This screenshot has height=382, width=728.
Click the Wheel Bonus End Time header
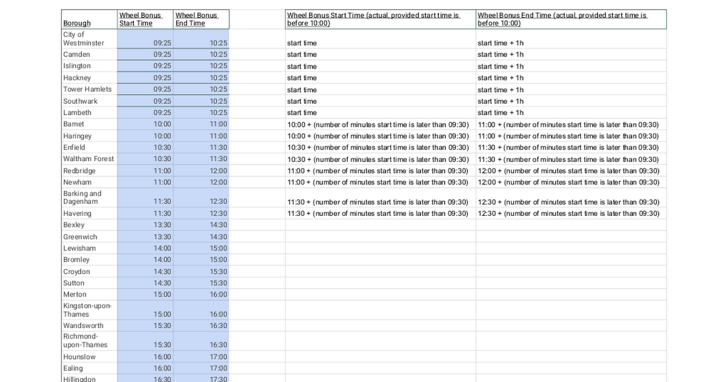click(201, 19)
